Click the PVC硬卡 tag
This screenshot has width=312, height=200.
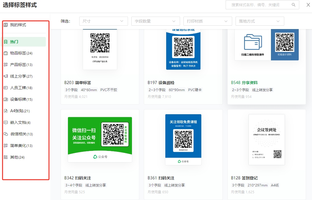tap(195, 90)
